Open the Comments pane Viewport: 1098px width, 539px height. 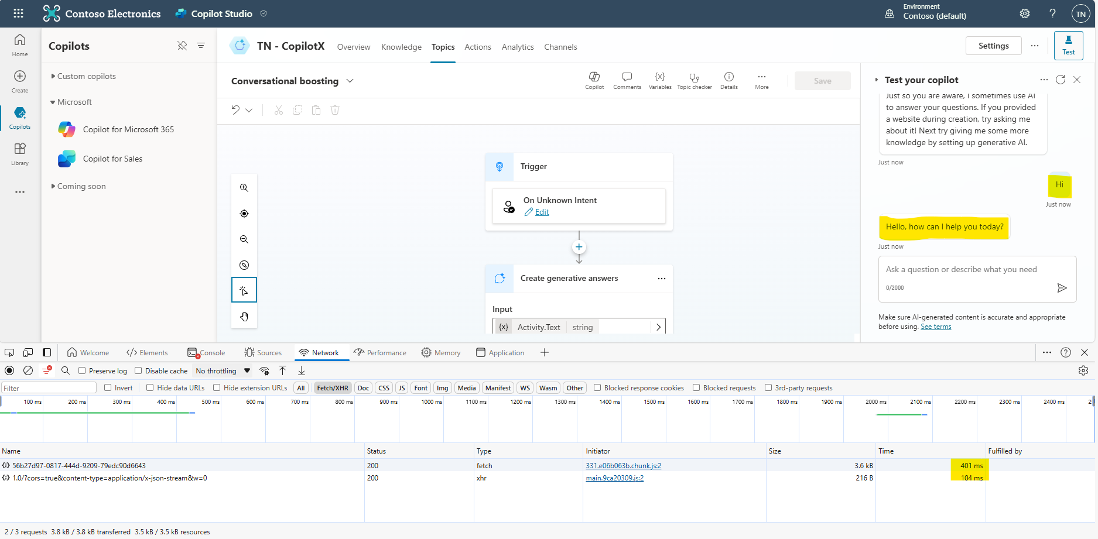(627, 81)
